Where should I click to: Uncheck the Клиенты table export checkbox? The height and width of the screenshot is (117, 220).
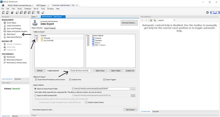[x=88, y=38]
